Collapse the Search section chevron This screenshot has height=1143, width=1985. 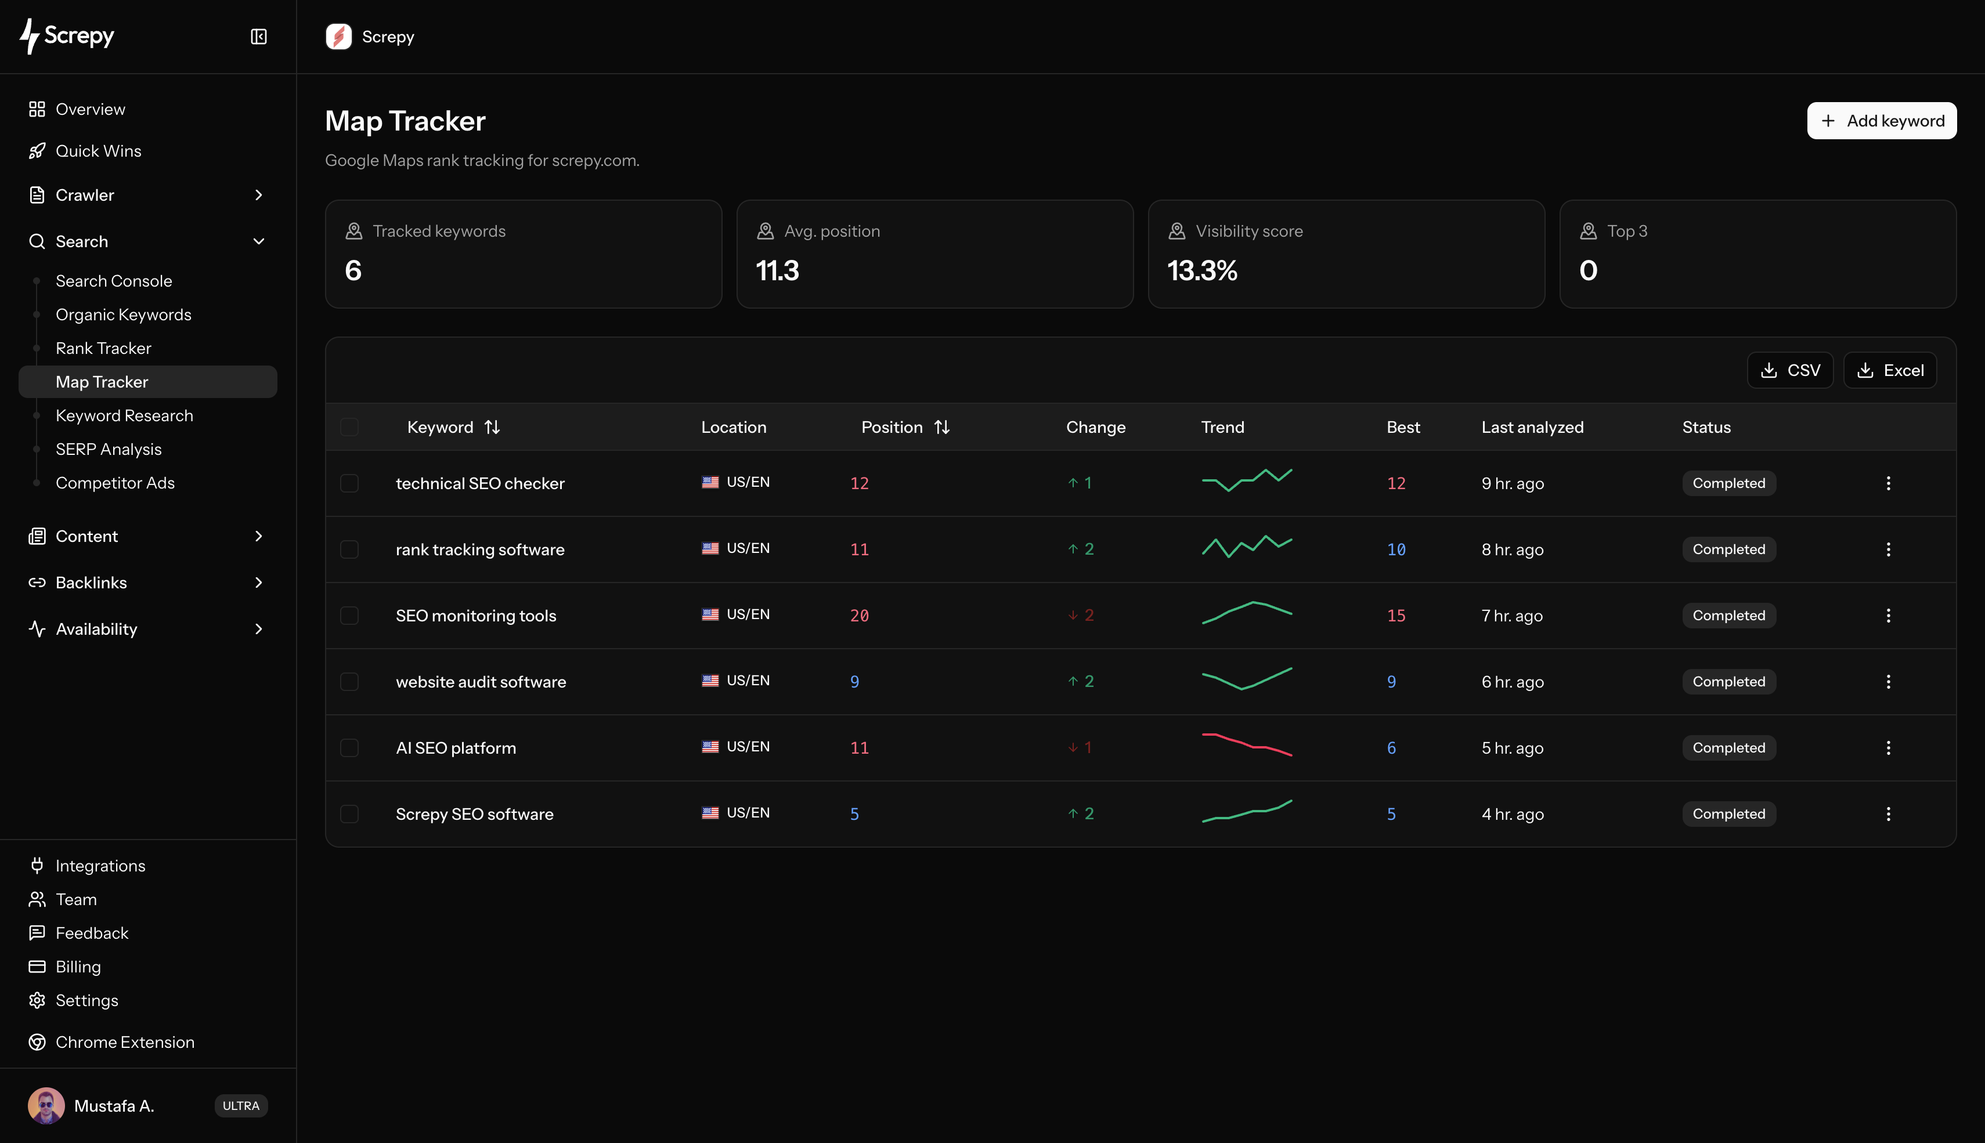(x=258, y=241)
